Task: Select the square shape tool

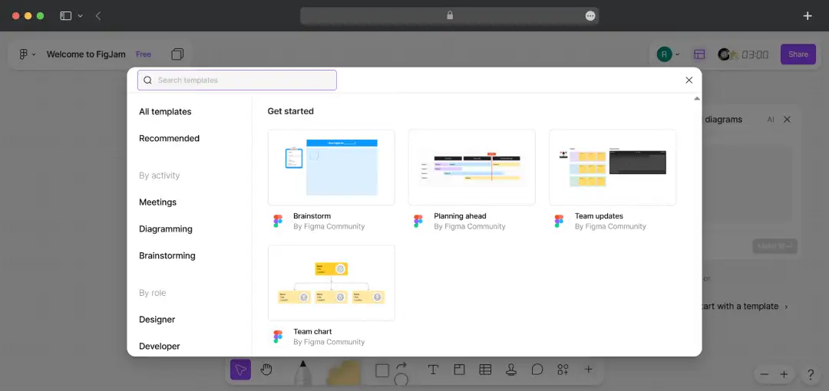Action: [382, 370]
